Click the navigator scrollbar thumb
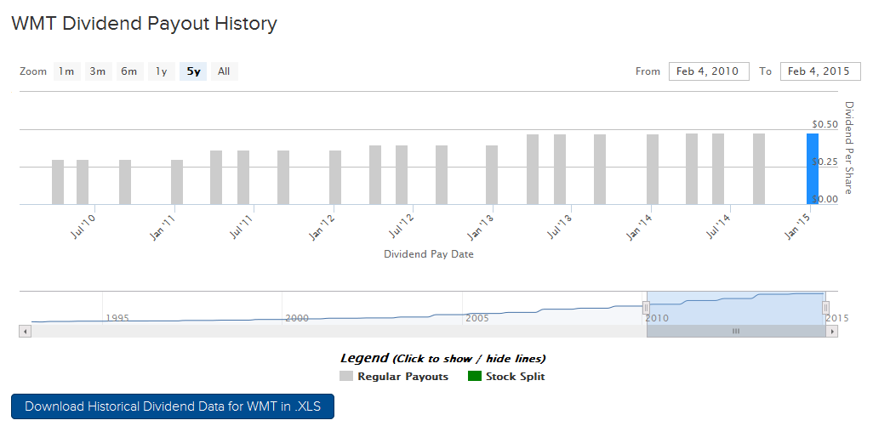The width and height of the screenshot is (873, 426). [736, 332]
